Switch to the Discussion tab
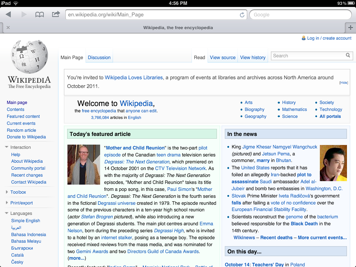The width and height of the screenshot is (356, 267). (x=99, y=57)
